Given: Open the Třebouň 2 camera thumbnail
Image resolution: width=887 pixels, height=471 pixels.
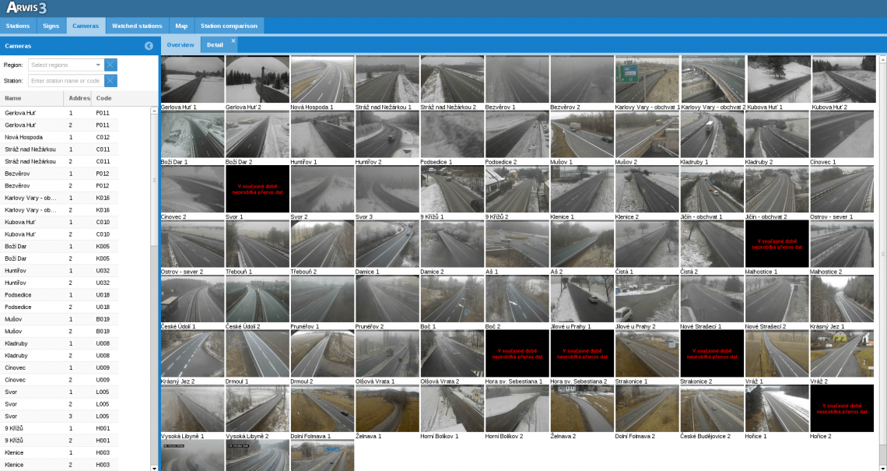Looking at the screenshot, I should click(322, 244).
